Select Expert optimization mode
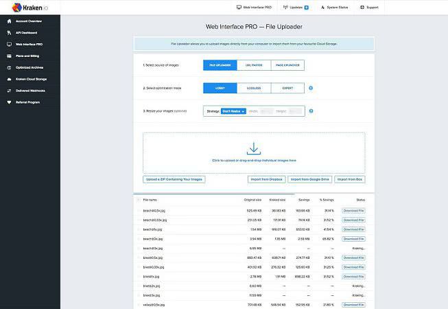448x309 pixels. 287,88
